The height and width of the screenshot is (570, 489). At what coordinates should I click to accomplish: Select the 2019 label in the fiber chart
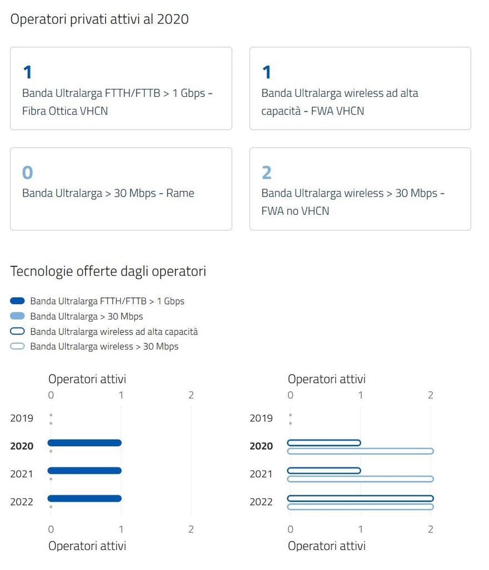pos(22,418)
